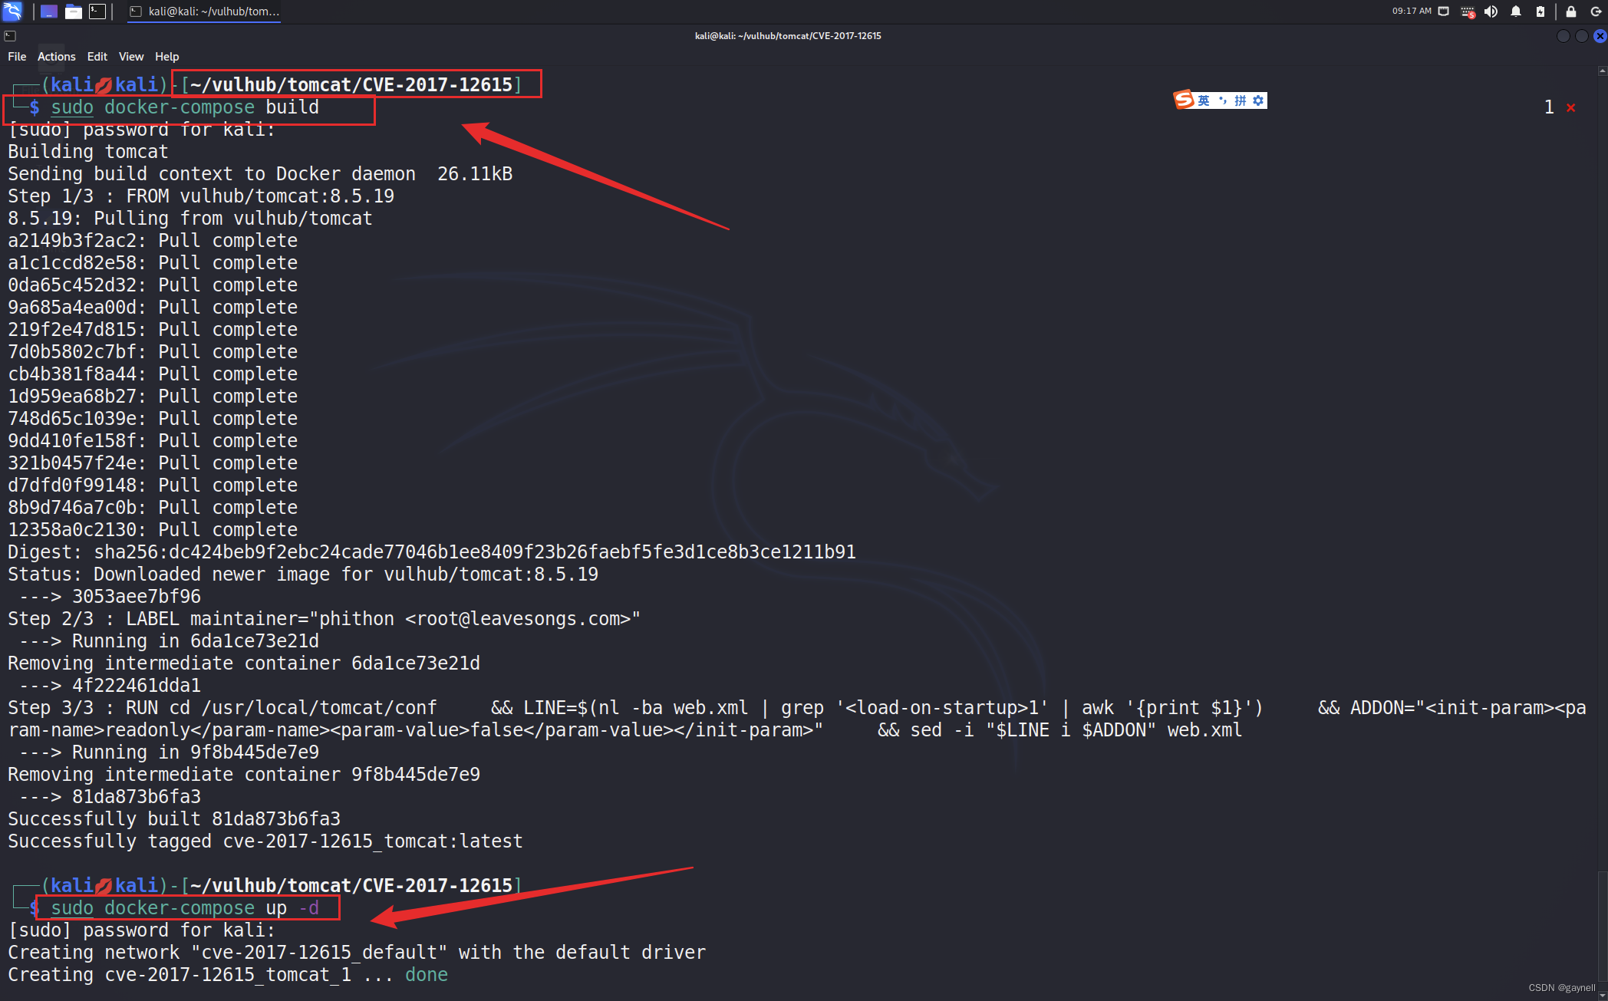Open the Help menu

click(x=166, y=57)
